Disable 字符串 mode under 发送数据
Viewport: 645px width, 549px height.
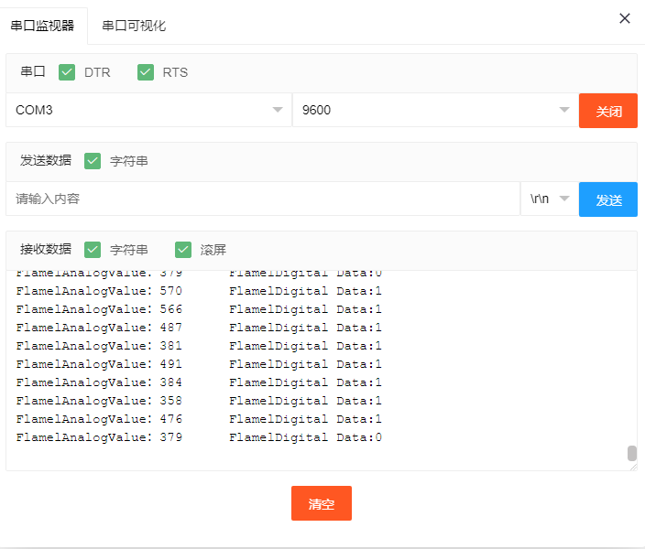[x=93, y=161]
